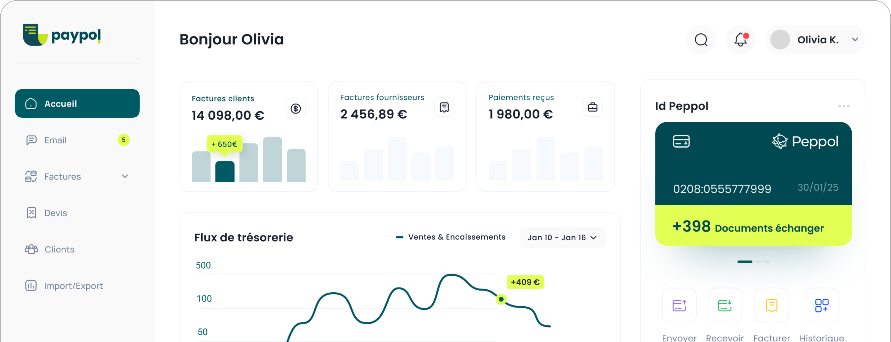891x342 pixels.
Task: Toggle the Ventes & Encaissements legend series
Action: coord(451,237)
